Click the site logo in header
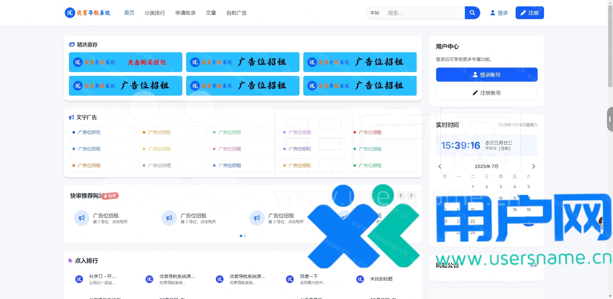 coord(87,13)
